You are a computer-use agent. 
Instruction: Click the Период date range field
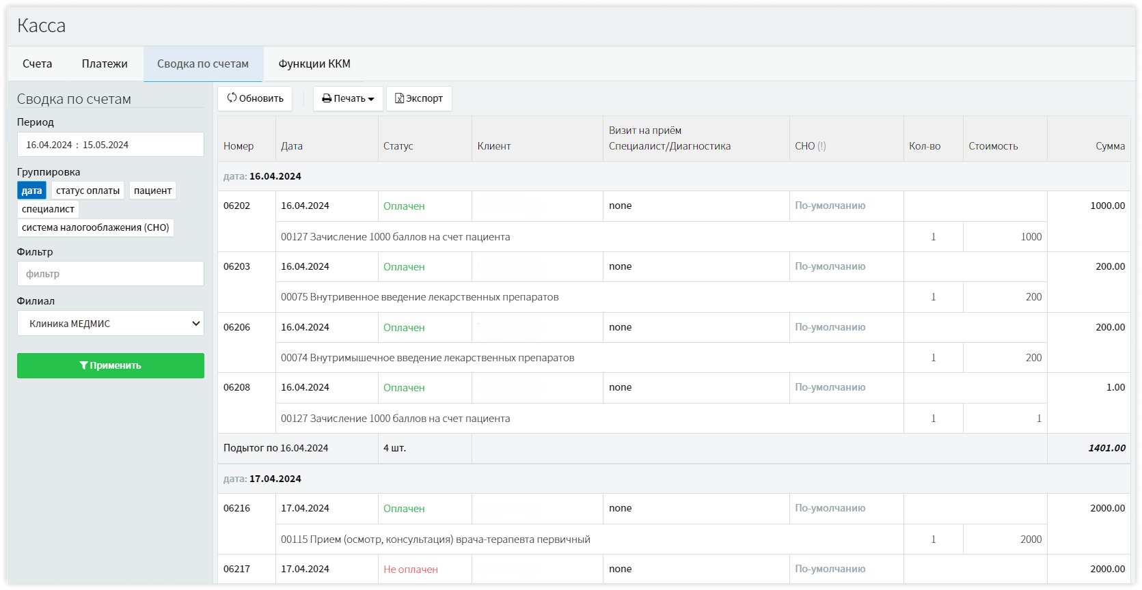pyautogui.click(x=111, y=145)
